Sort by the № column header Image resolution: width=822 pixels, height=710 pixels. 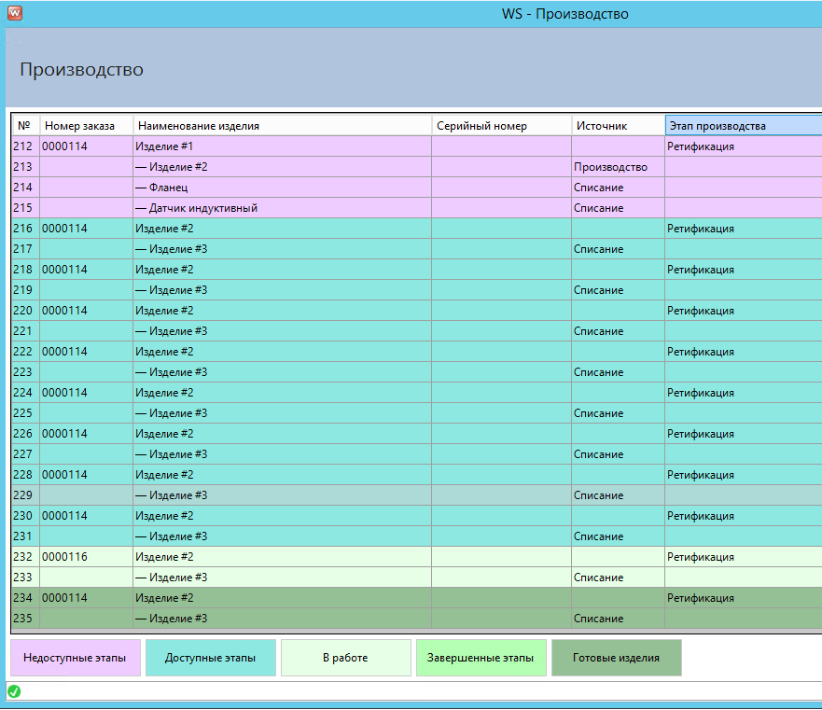coord(26,126)
